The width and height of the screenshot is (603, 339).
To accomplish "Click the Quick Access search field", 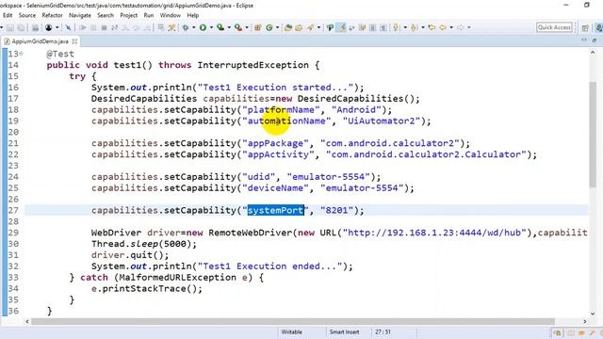I will [554, 27].
